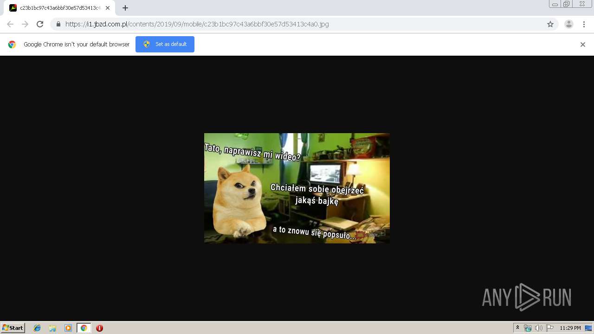This screenshot has width=594, height=334.
Task: Close the c23b1bc97c43a6bbf30e57d53413c4 tab
Action: [108, 8]
